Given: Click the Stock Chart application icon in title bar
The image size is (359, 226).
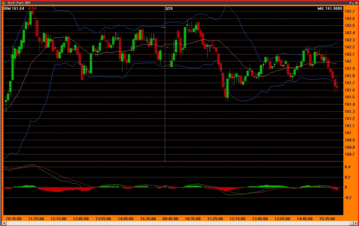Looking at the screenshot, I should point(4,3).
